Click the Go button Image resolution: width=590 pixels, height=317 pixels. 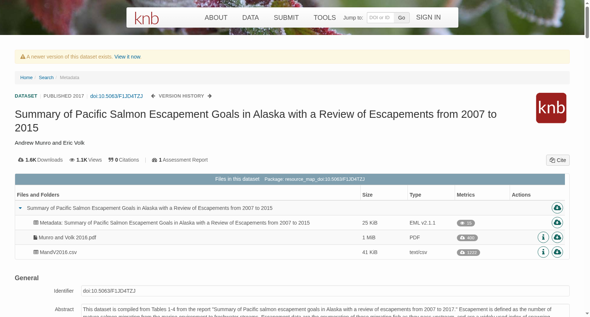402,18
